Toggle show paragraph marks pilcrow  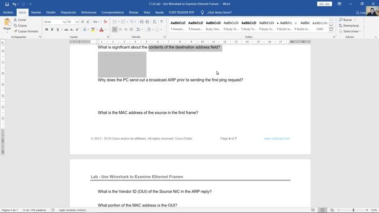(162, 22)
